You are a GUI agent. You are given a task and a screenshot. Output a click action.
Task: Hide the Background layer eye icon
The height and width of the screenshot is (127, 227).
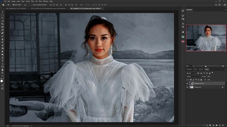(187, 87)
